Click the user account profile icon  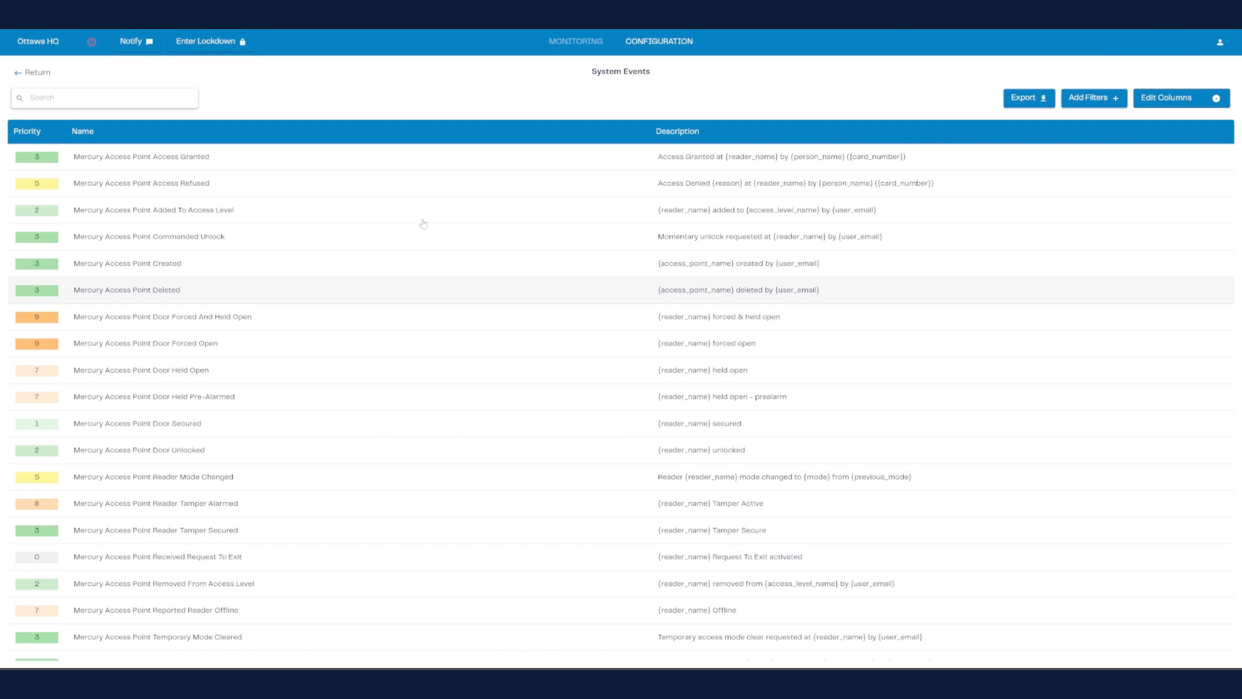(1220, 42)
